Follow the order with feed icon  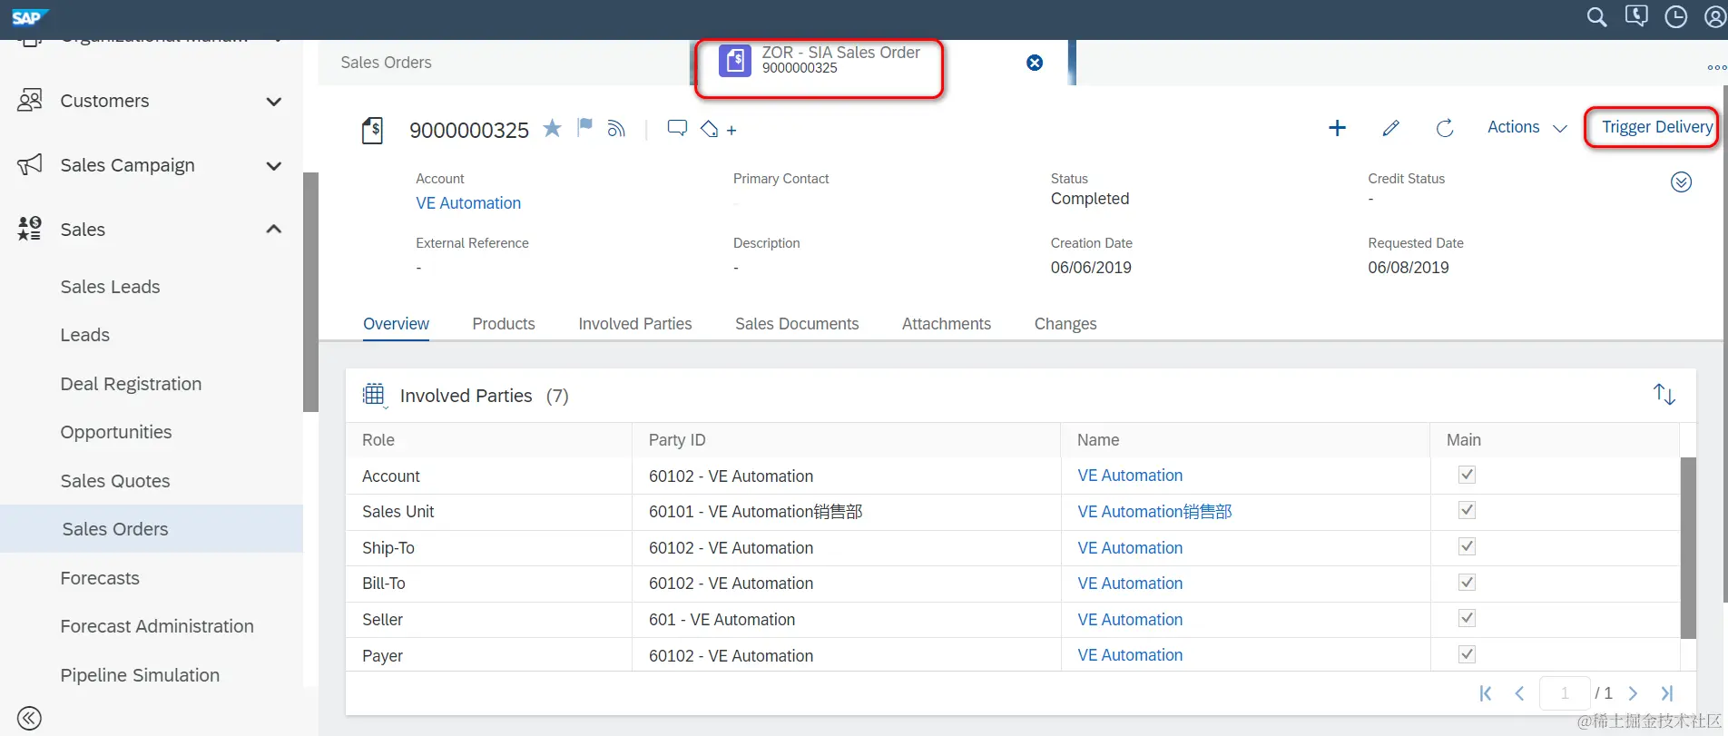[x=616, y=129]
